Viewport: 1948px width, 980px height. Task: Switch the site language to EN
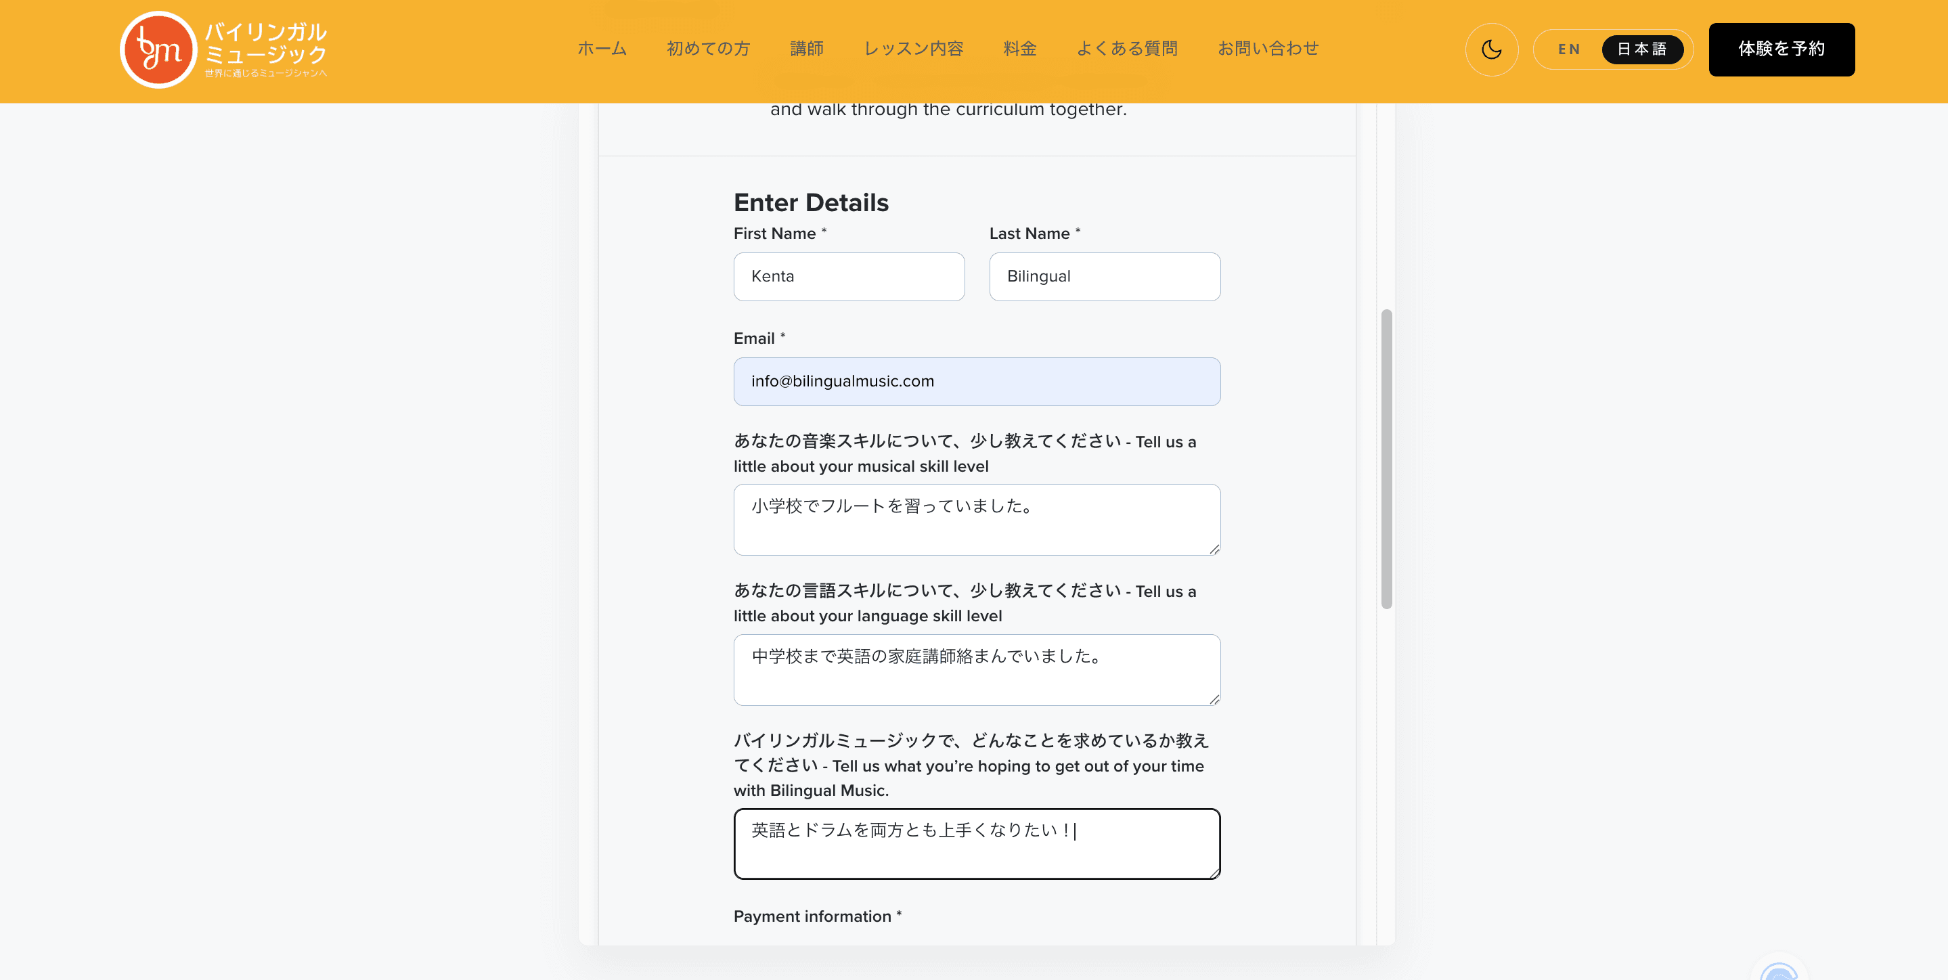click(1569, 49)
